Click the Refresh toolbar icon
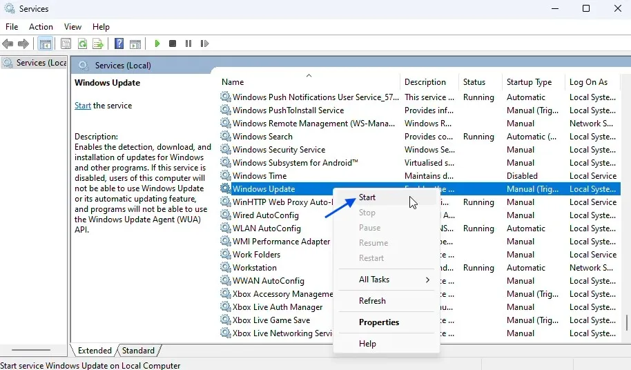The width and height of the screenshot is (631, 370). click(82, 43)
